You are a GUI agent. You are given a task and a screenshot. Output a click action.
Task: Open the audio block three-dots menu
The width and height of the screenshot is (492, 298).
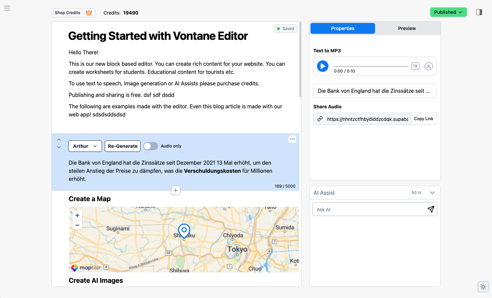(292, 139)
